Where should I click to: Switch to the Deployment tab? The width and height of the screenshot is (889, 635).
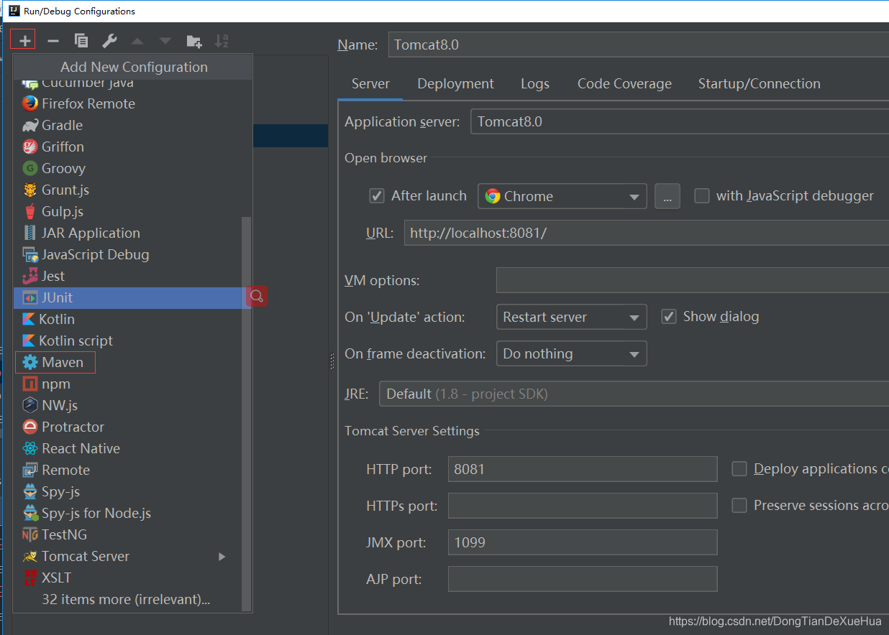(455, 84)
